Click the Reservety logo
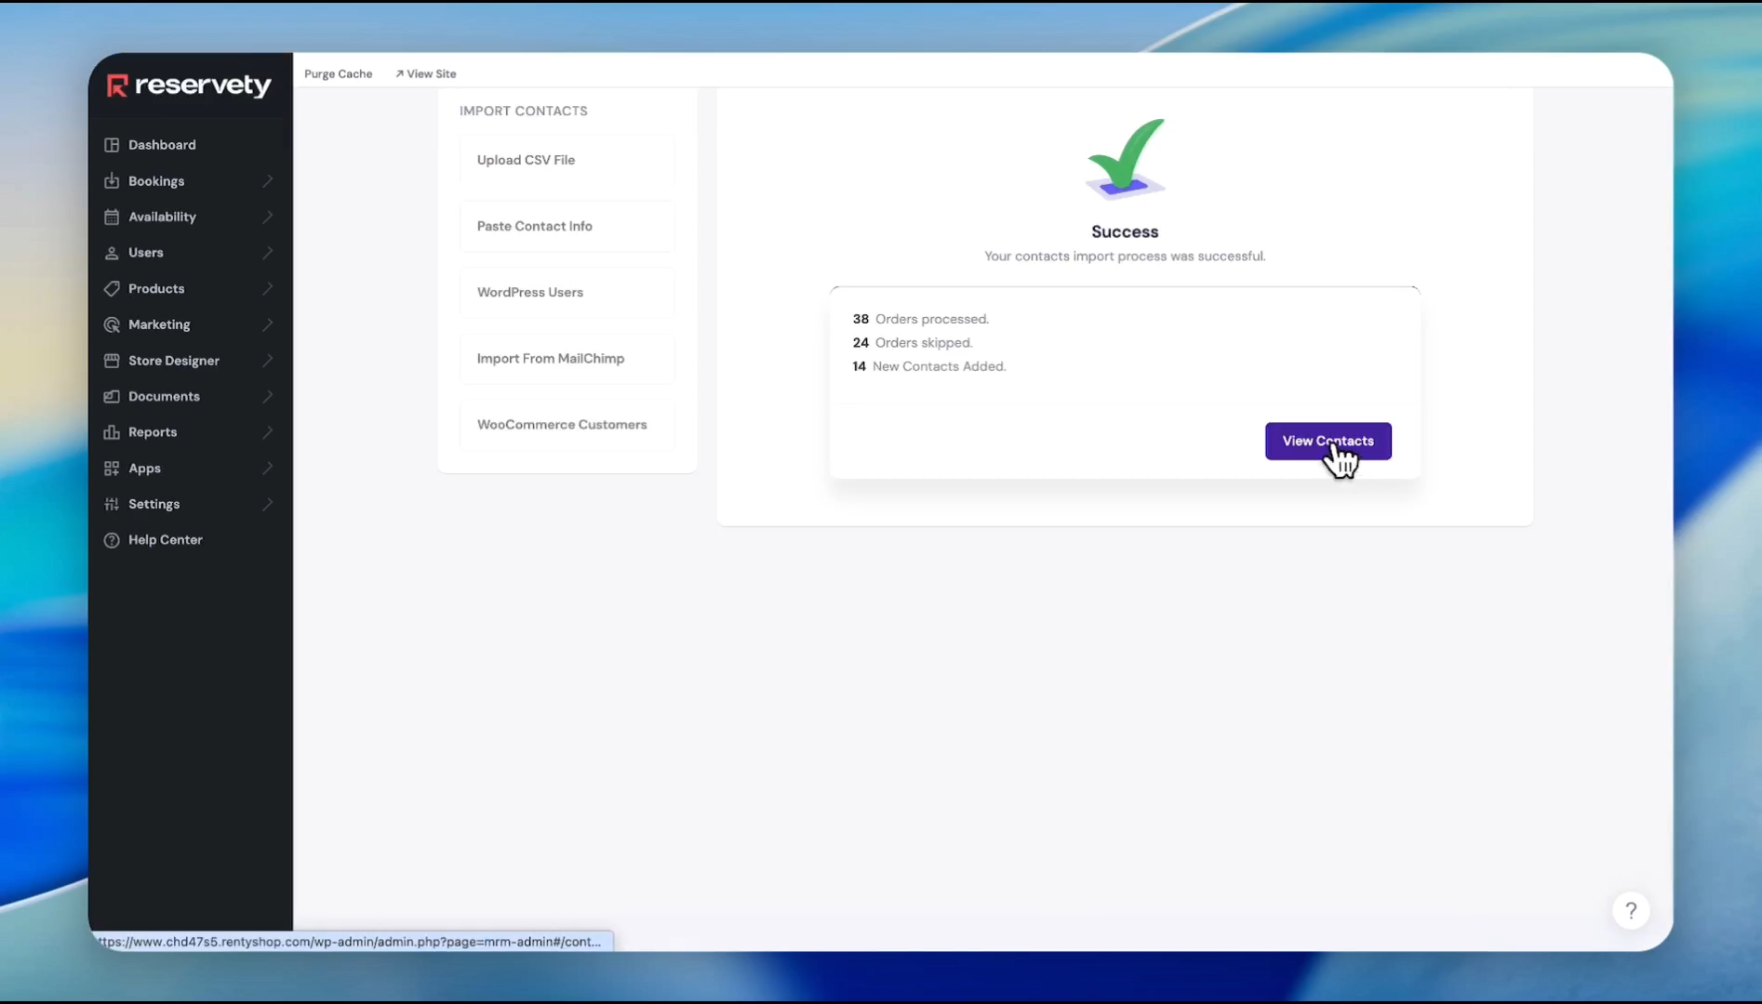The image size is (1762, 1004). tap(189, 86)
